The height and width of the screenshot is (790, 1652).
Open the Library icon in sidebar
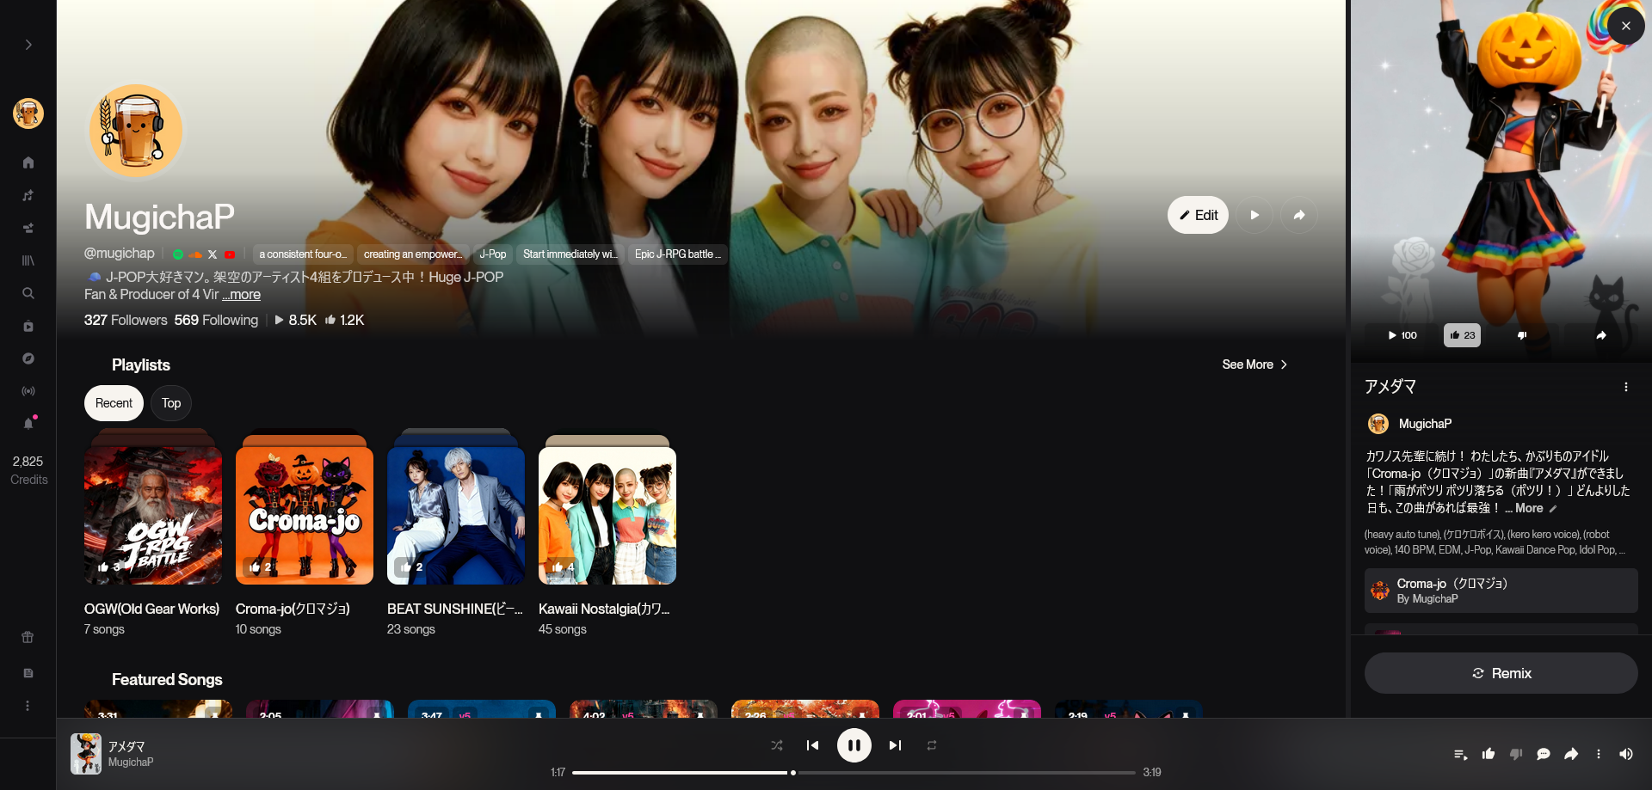[x=28, y=260]
